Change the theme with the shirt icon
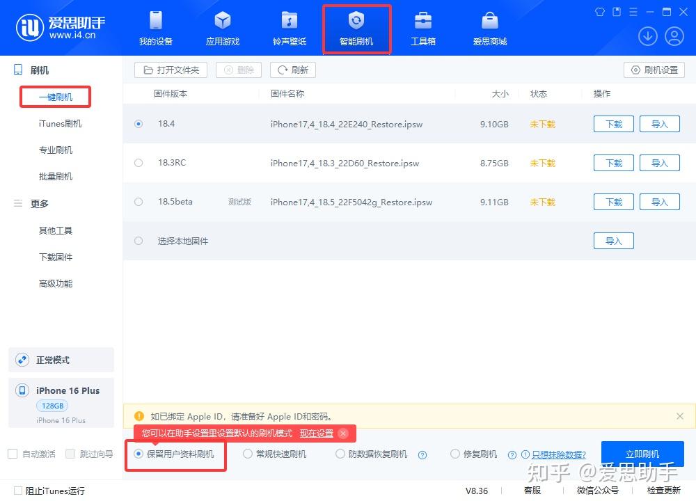This screenshot has height=501, width=696. pos(599,12)
